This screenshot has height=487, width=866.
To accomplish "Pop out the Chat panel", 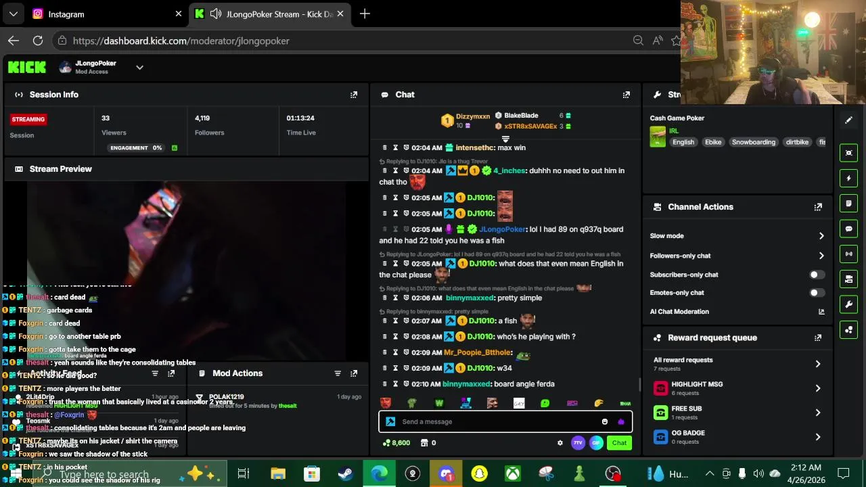I will [x=626, y=95].
